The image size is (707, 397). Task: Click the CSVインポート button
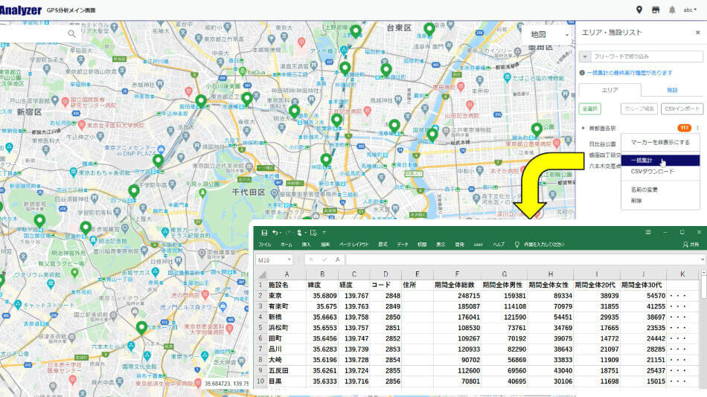[682, 109]
